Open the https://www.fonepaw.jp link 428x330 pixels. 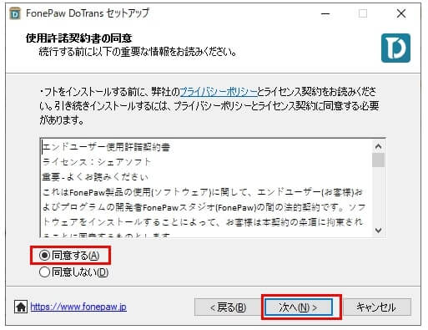pos(78,307)
